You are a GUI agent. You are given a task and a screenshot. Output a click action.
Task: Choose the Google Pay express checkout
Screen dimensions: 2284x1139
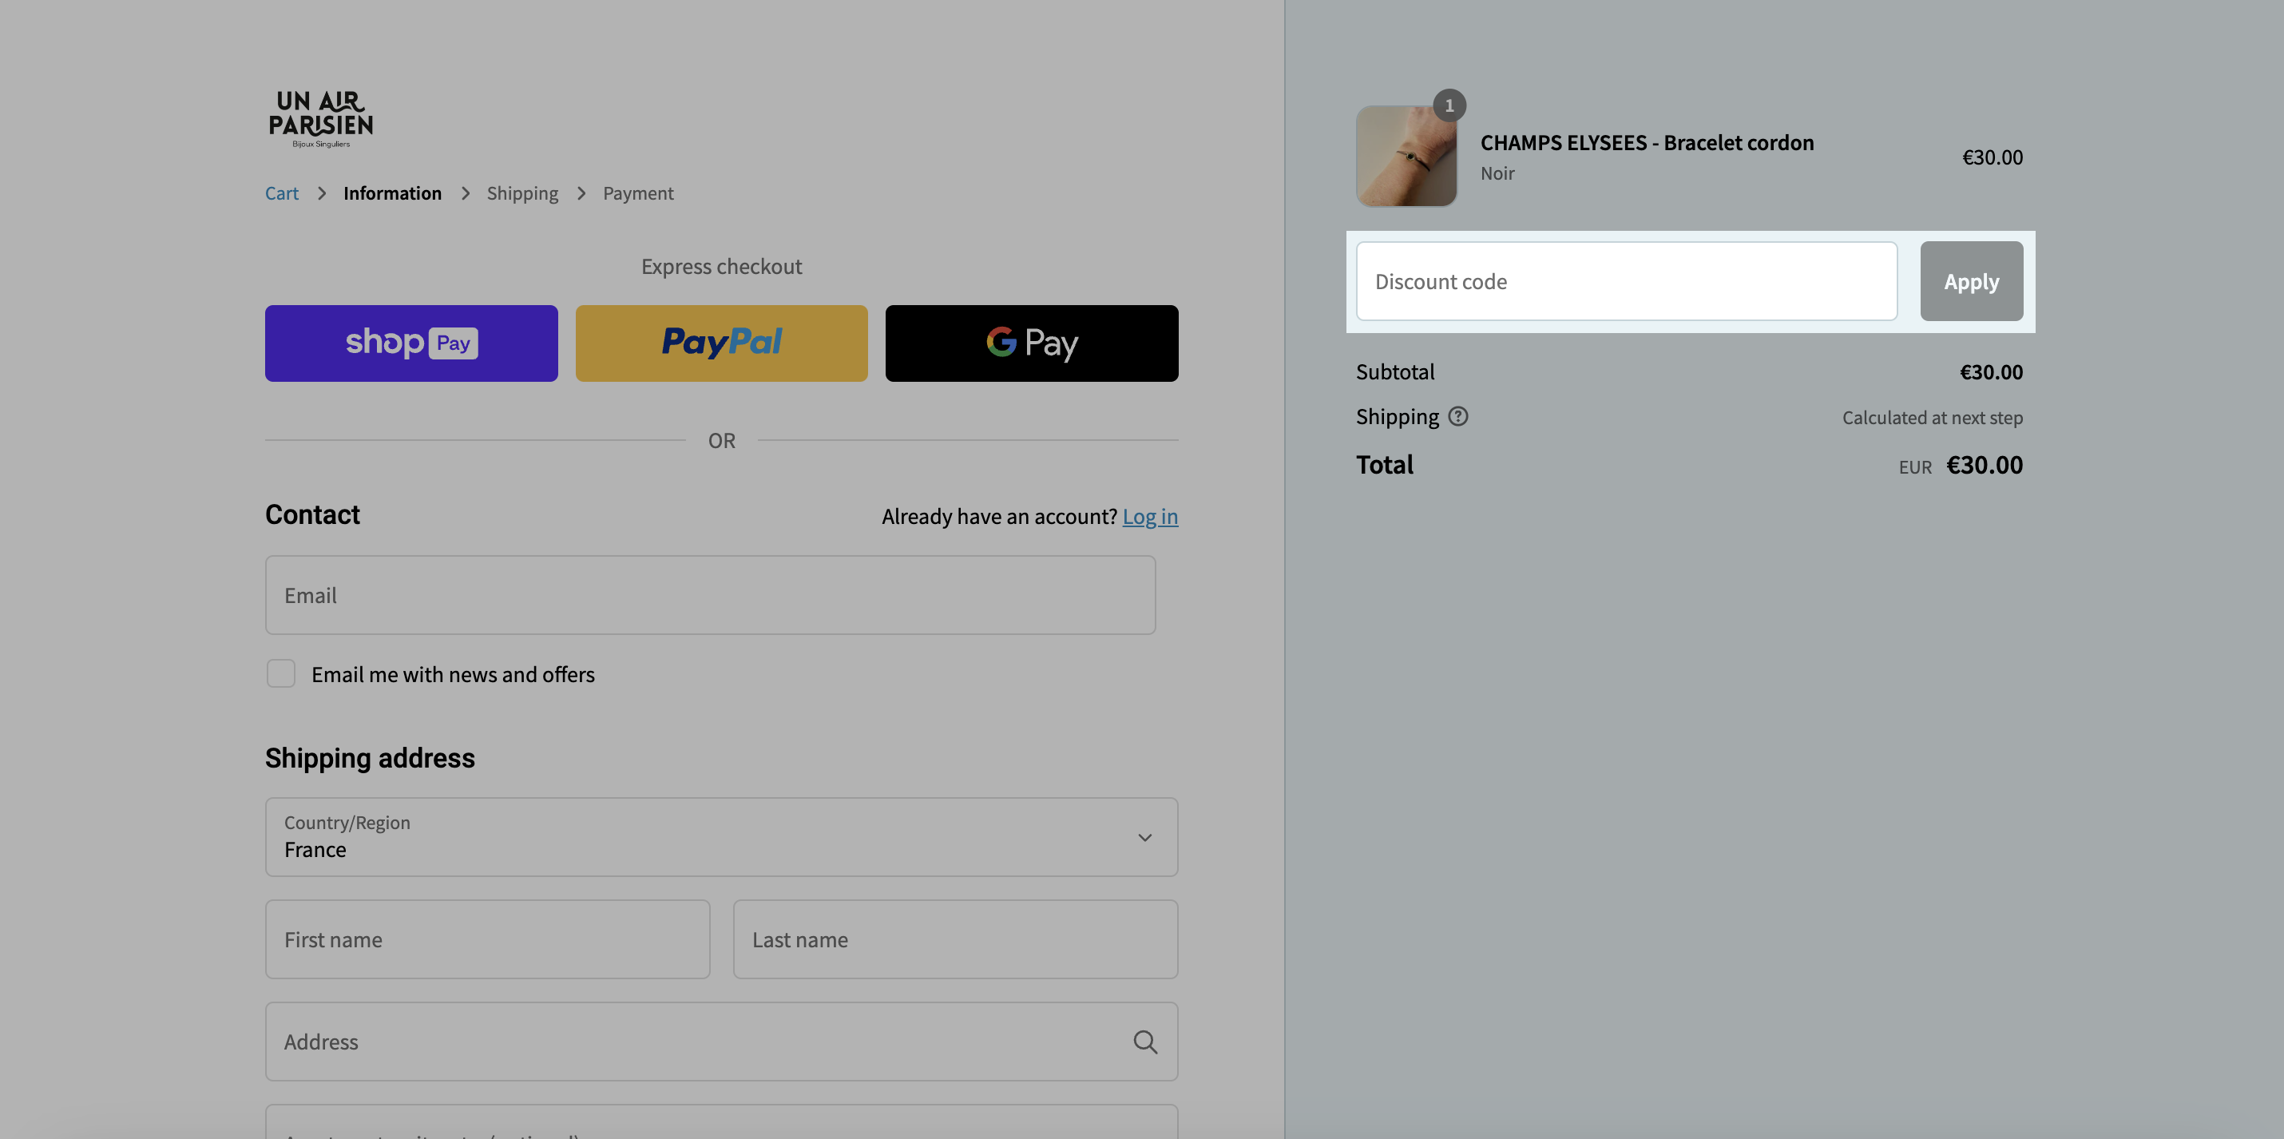tap(1031, 343)
